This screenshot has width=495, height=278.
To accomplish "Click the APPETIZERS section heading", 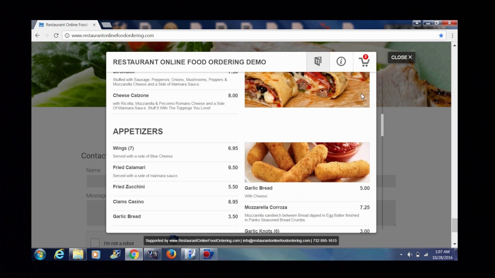I will tap(138, 132).
